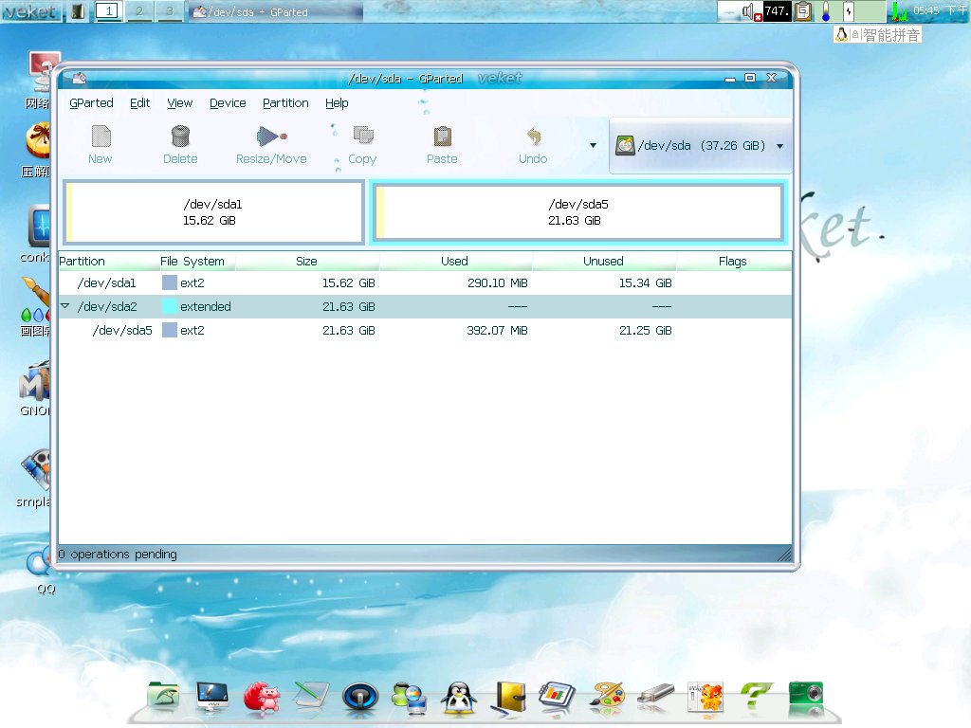Click the 290.10 MiB used value
Screen dimensions: 971x728
click(x=497, y=282)
